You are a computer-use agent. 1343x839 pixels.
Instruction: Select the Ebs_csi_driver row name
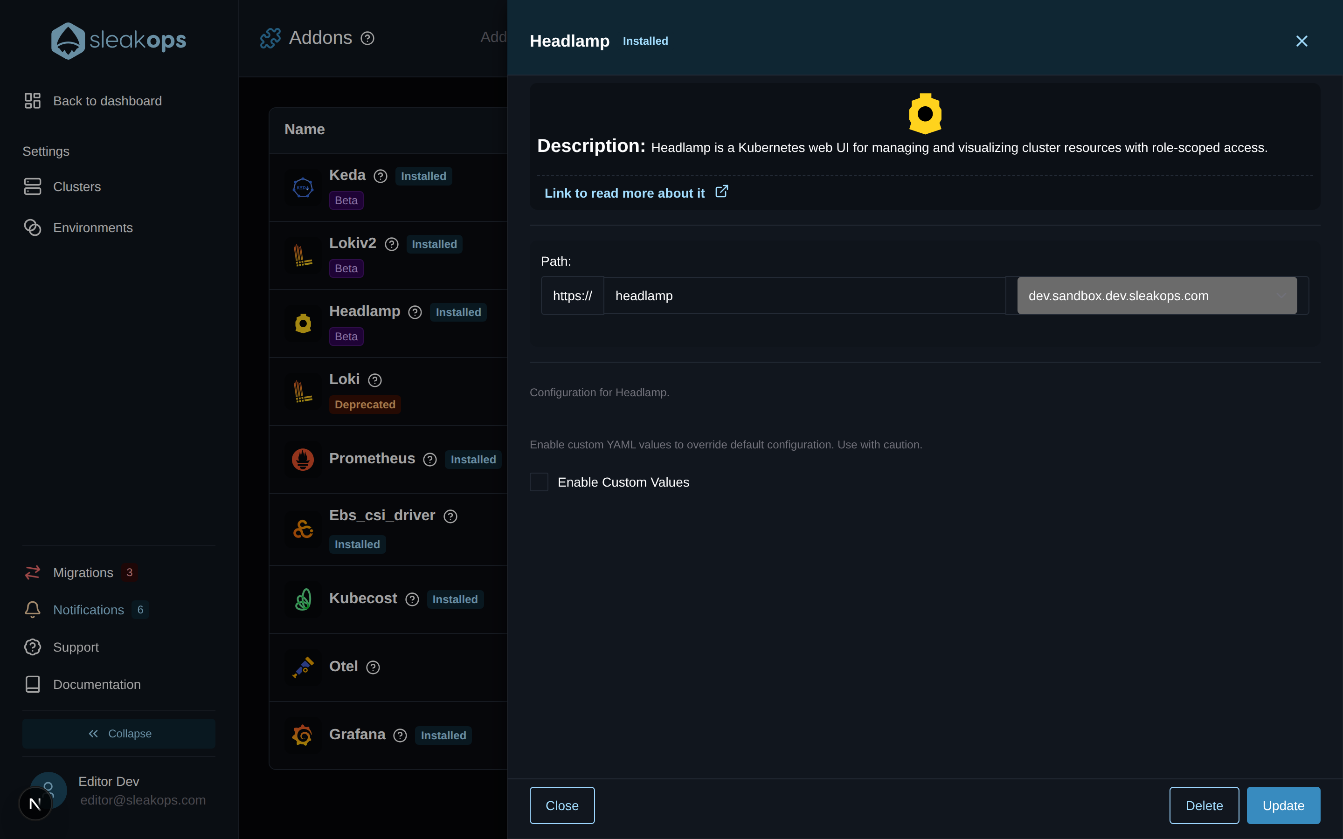[382, 516]
